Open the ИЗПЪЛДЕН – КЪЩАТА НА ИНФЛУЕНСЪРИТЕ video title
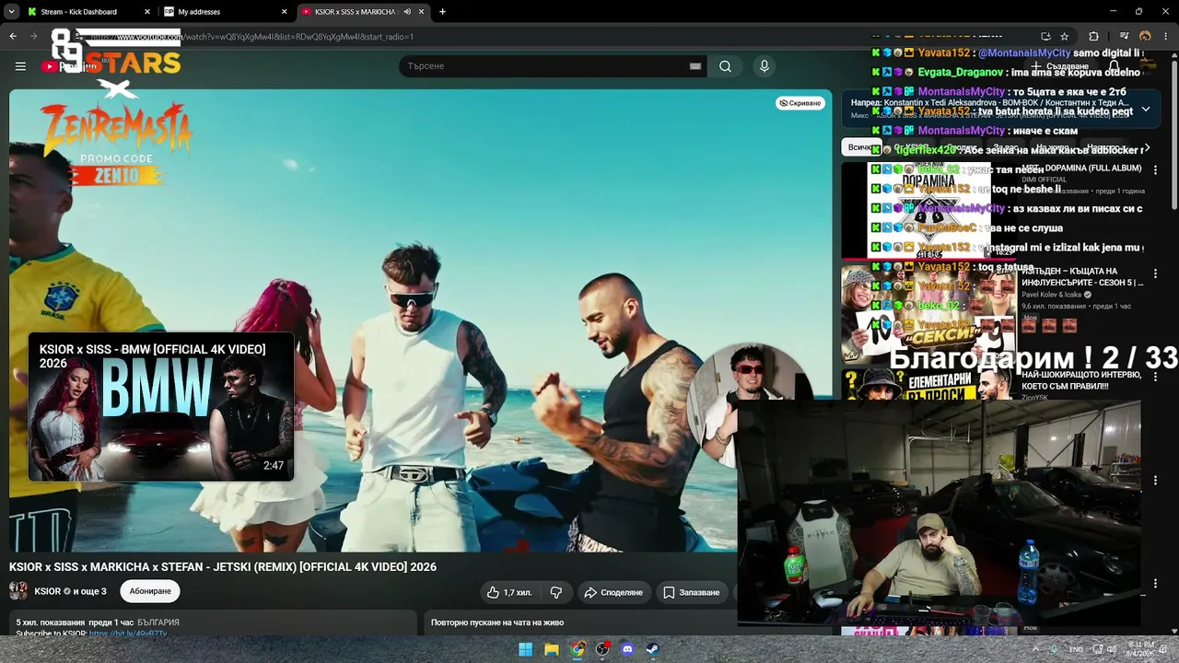This screenshot has height=663, width=1179. click(x=1081, y=277)
